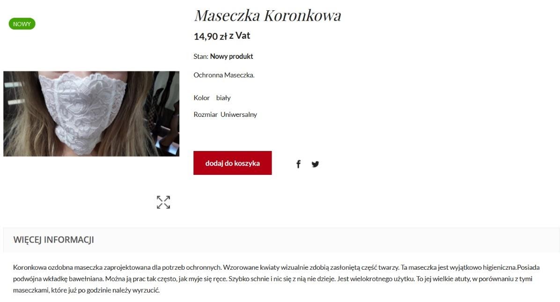Open fullscreen image view with expand arrows
Screen dimensions: 560x302
click(x=163, y=202)
